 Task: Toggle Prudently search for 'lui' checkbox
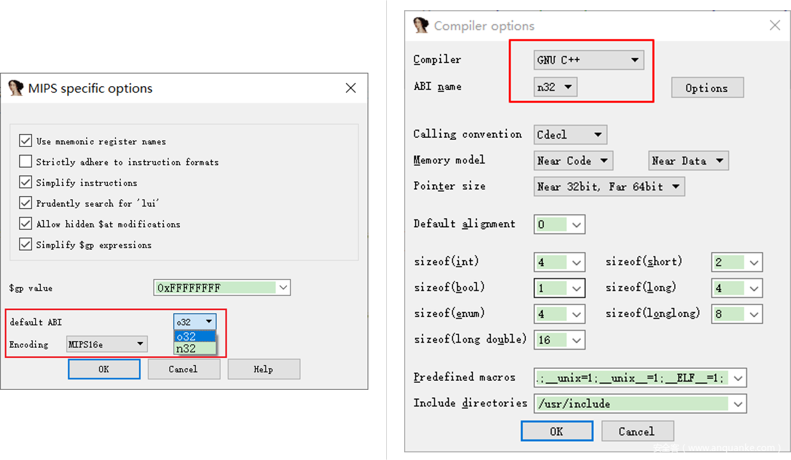[26, 203]
